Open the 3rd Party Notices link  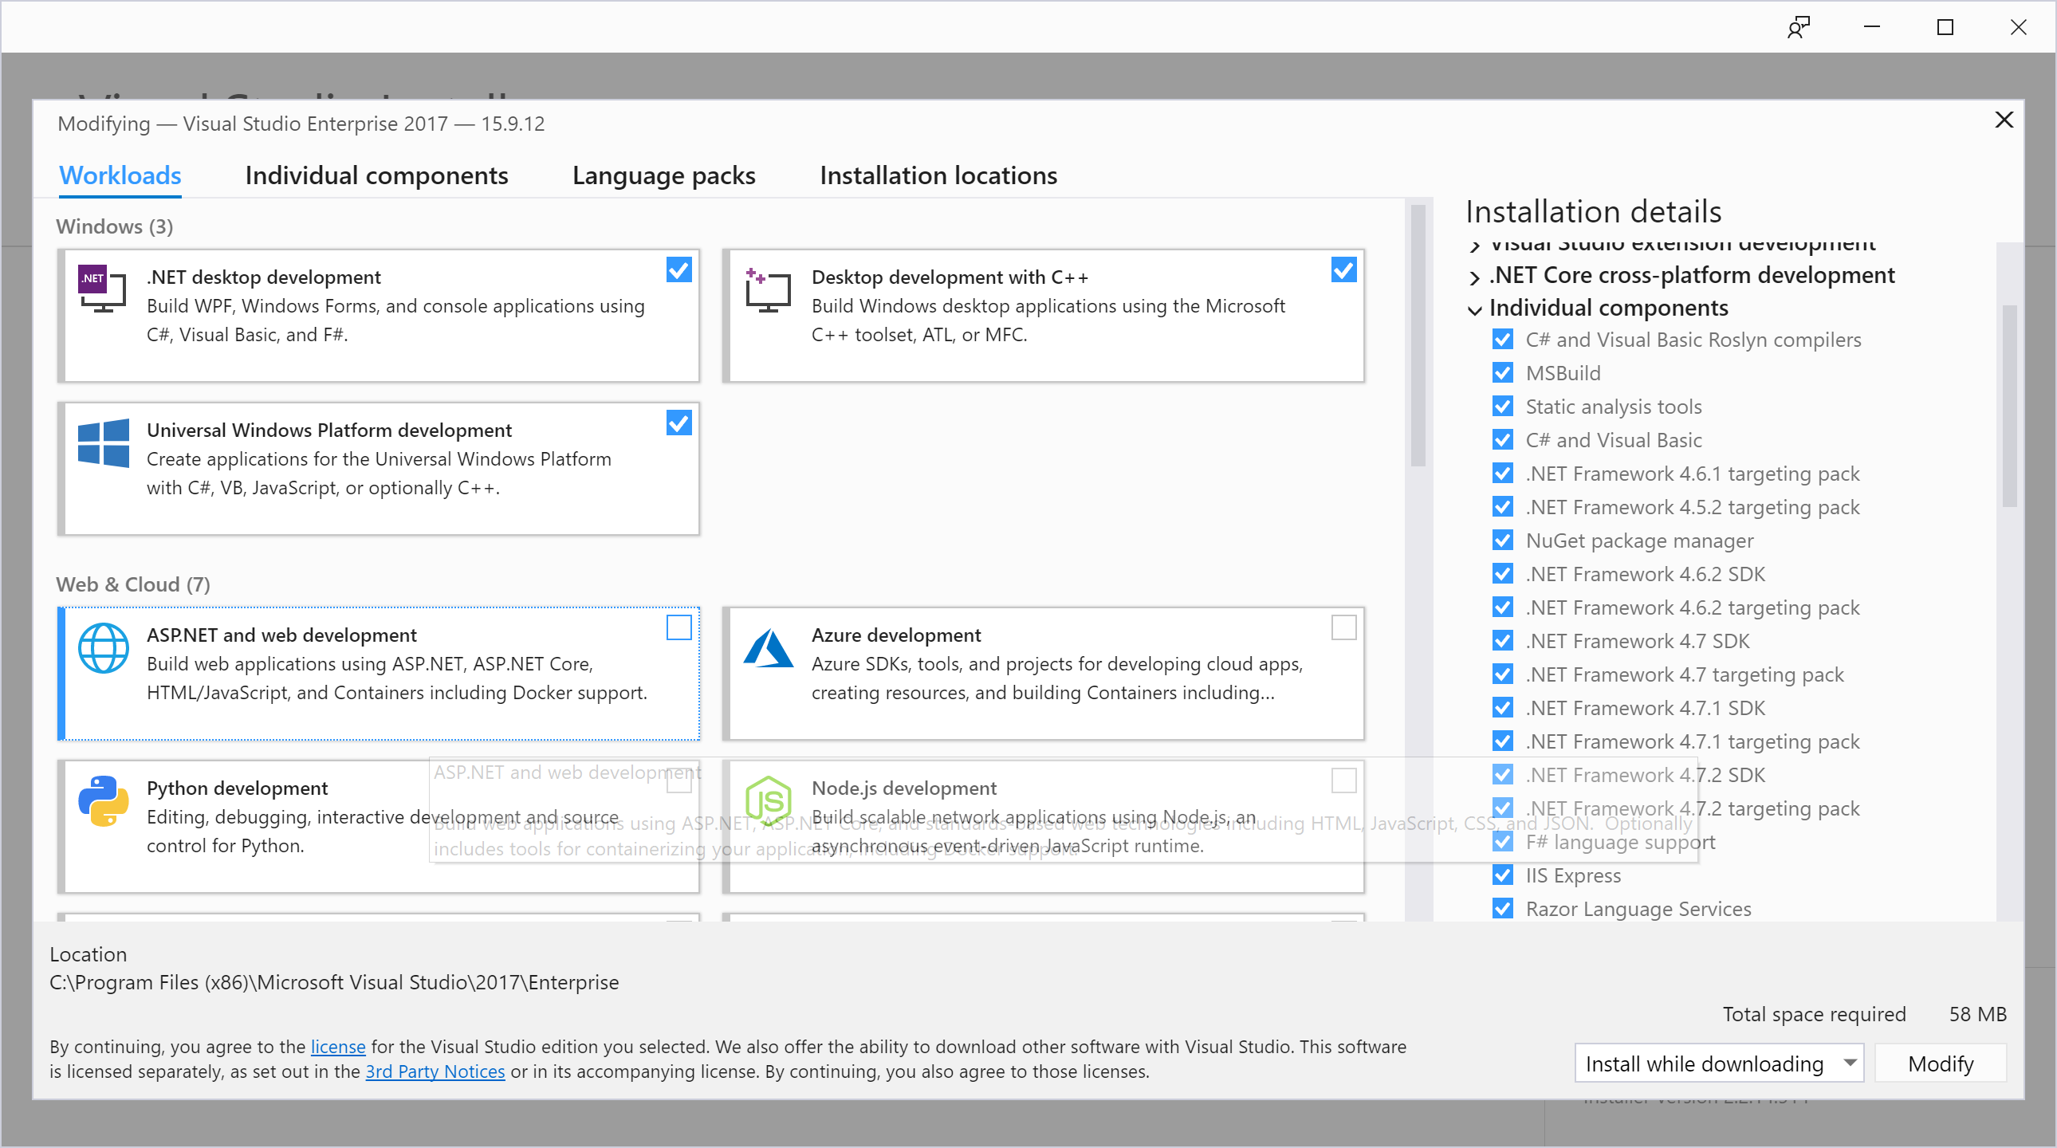pyautogui.click(x=435, y=1072)
